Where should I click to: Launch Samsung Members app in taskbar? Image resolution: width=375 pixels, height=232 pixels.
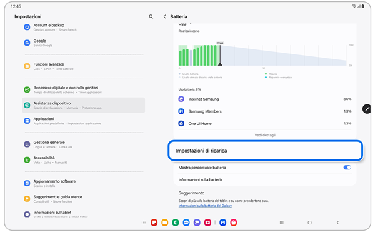[223, 223]
